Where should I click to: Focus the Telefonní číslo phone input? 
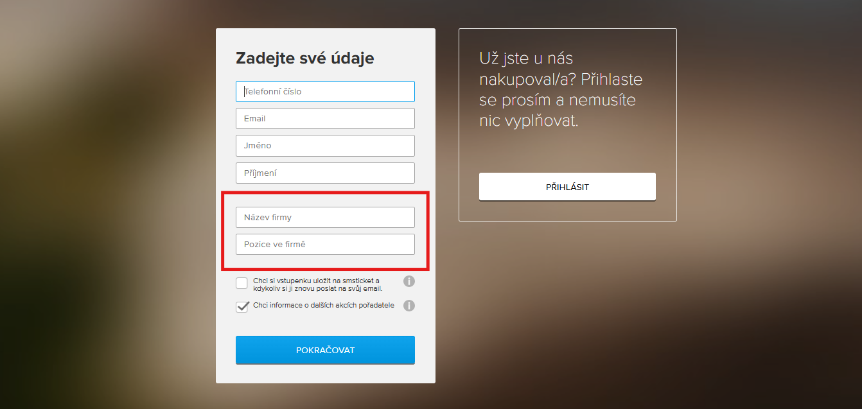tap(324, 91)
